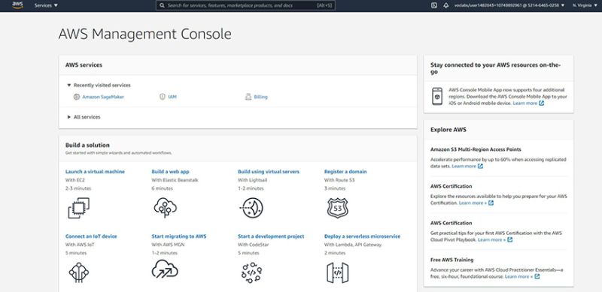Open the IAM link

tap(172, 97)
